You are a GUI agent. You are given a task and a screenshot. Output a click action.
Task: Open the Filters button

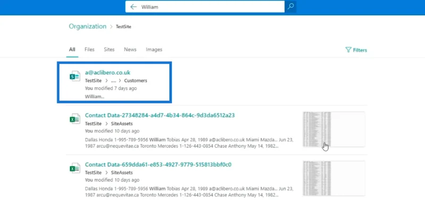tap(356, 50)
